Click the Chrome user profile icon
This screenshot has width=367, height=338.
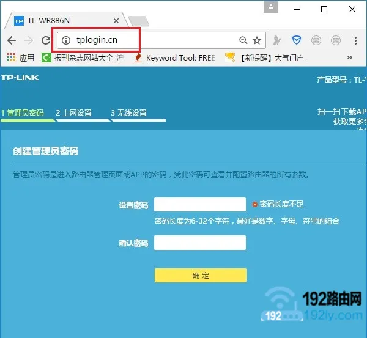270,8
